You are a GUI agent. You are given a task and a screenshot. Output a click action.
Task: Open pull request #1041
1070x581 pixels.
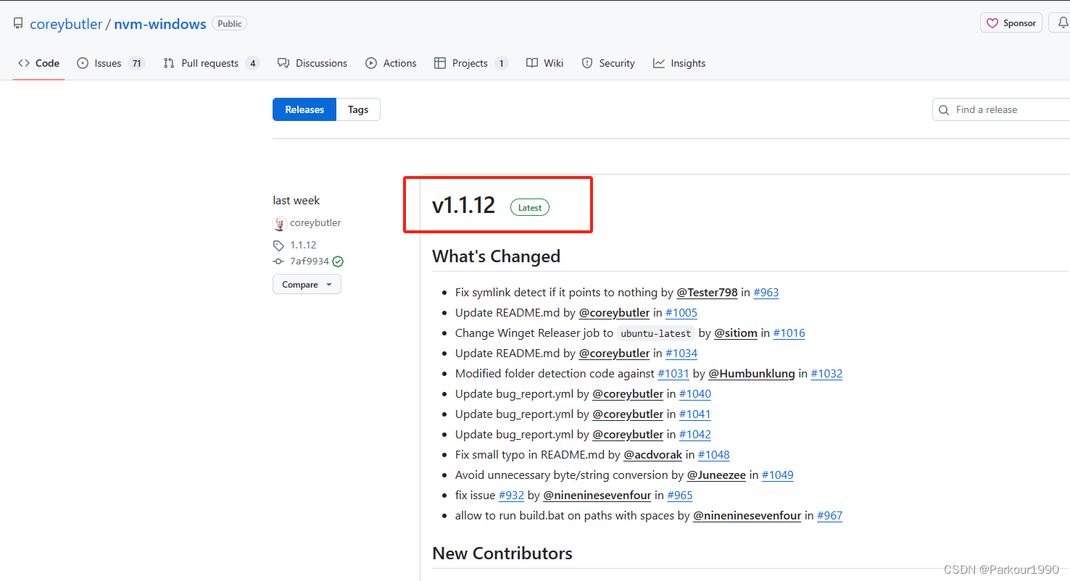695,414
